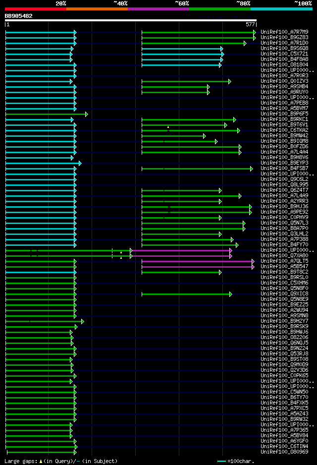
Task: Open hit UniRef100_Q0IZV3
Action: click(284, 81)
